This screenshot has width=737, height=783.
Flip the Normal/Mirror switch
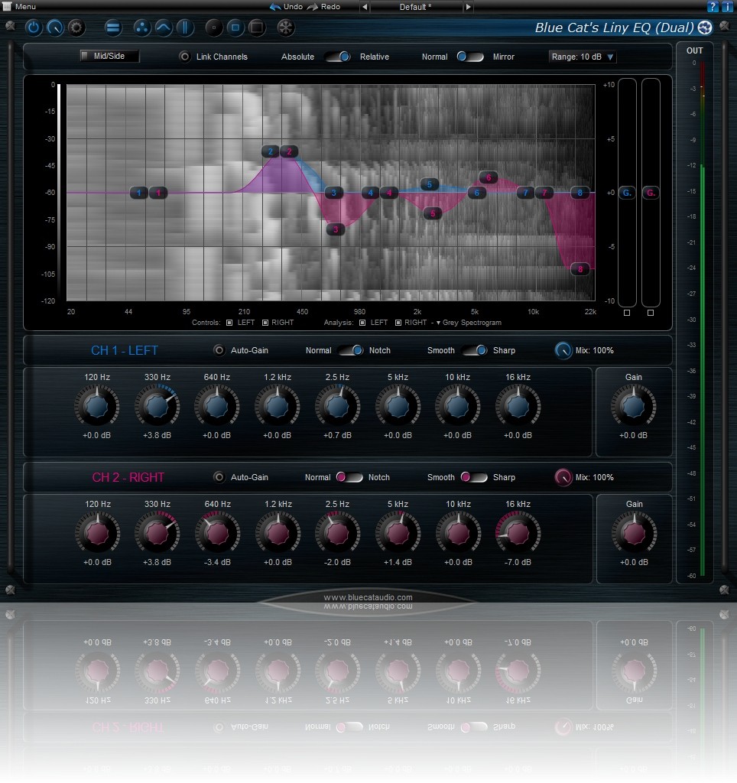pyautogui.click(x=470, y=57)
